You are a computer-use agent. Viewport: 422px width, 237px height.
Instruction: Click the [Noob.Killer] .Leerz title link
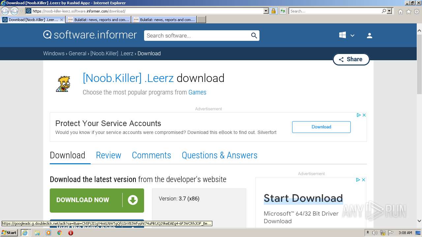coord(128,78)
